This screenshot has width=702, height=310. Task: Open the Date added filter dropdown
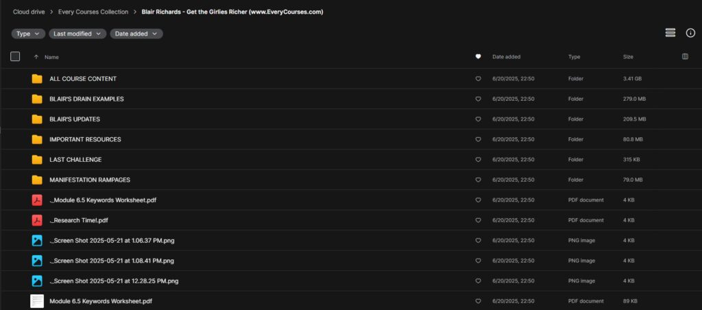click(136, 34)
